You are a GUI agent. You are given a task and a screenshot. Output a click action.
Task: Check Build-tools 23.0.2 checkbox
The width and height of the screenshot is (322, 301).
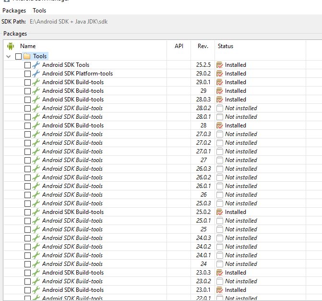click(27, 281)
